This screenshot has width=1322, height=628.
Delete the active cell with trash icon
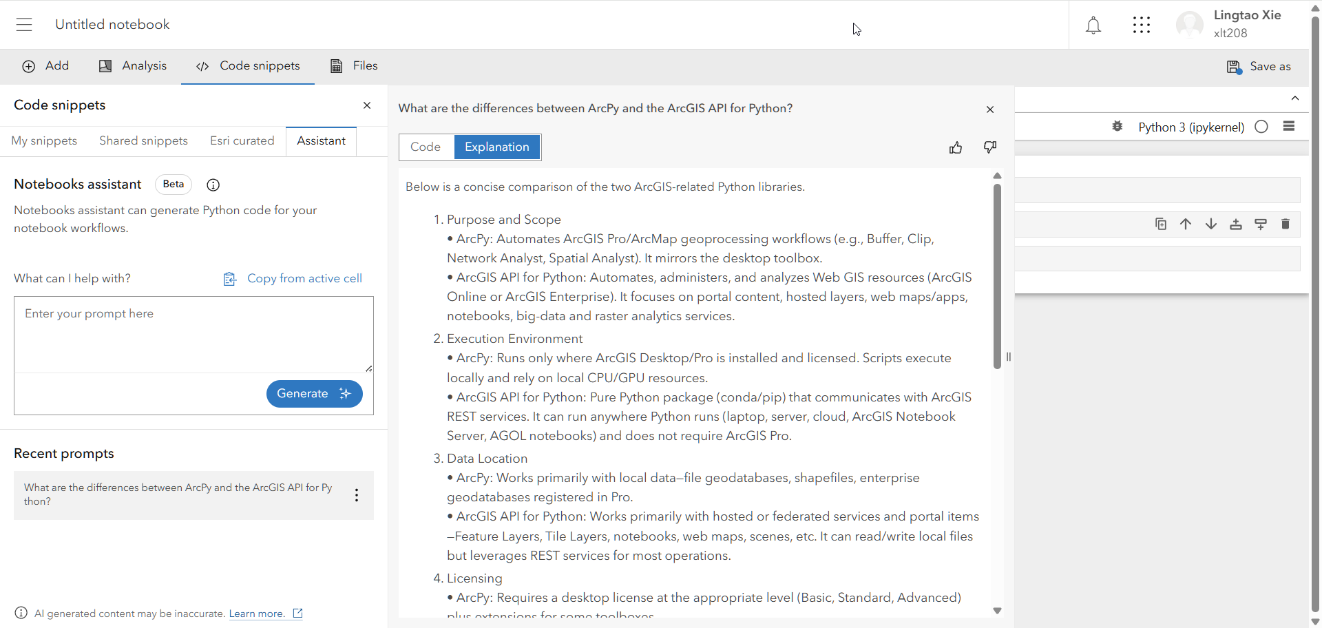point(1286,224)
